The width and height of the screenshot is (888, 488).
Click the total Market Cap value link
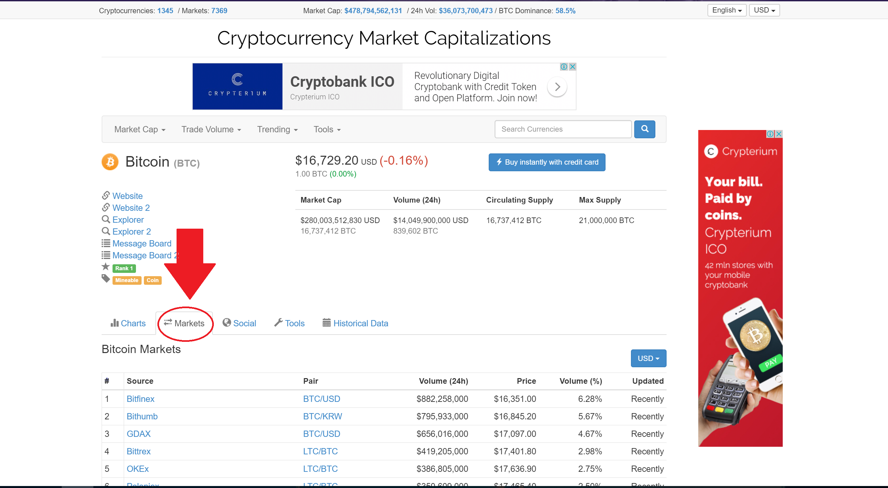click(x=373, y=11)
